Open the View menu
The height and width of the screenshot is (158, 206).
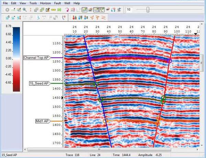(23, 3)
